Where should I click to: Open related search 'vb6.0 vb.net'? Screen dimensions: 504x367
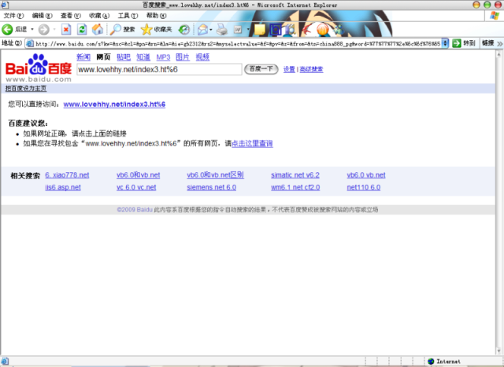(366, 174)
